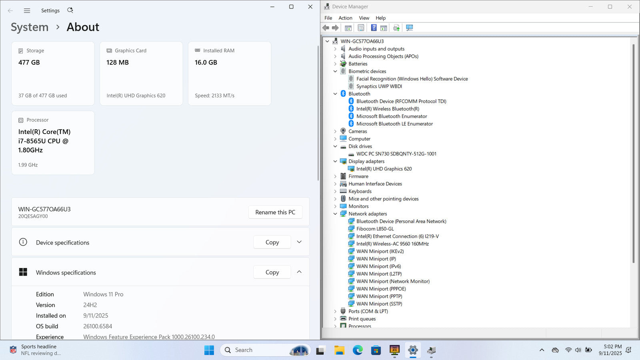This screenshot has height=360, width=640.
Task: Collapse the Display adapters node
Action: [x=335, y=161]
